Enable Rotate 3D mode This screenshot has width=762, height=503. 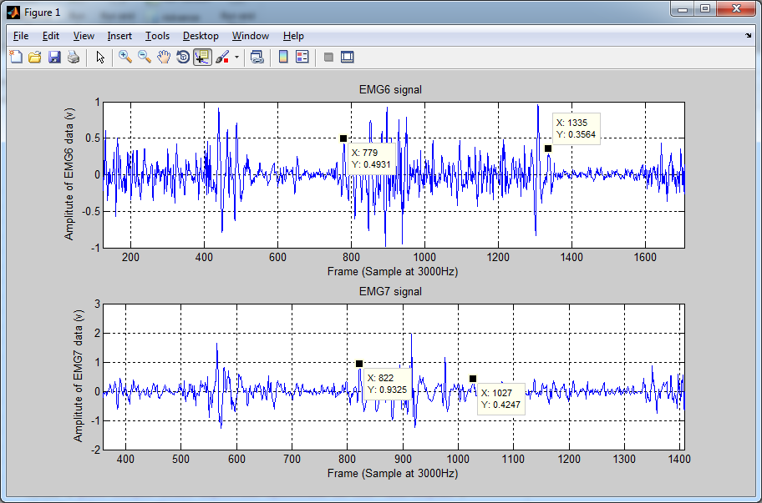pyautogui.click(x=183, y=57)
